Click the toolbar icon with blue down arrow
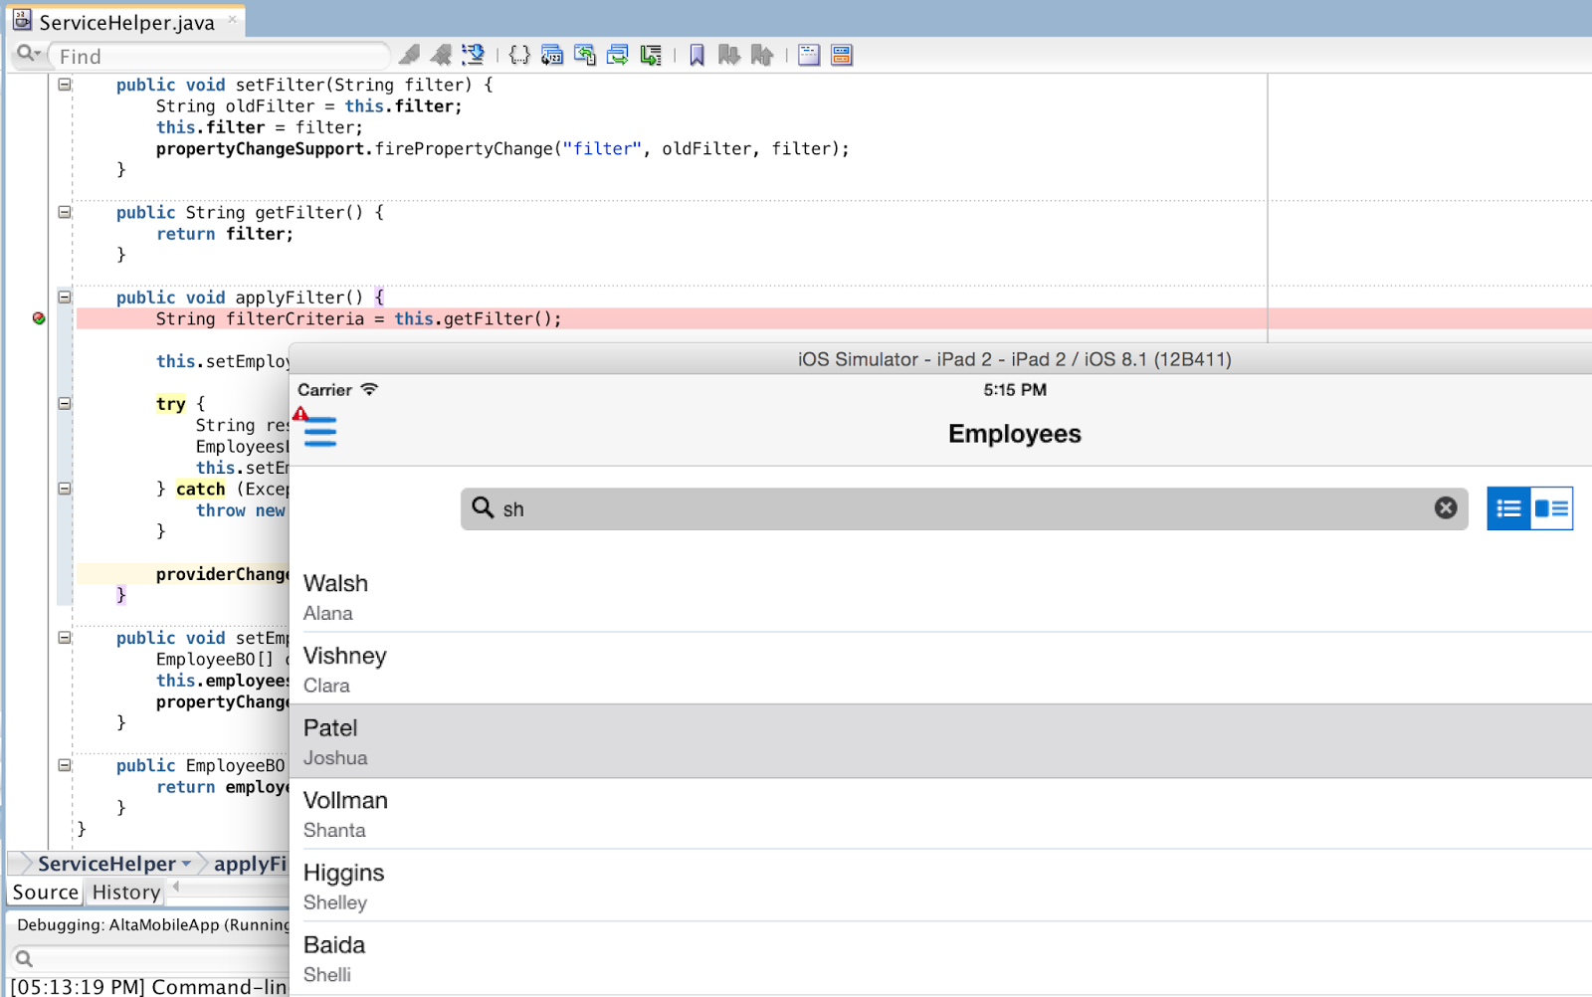Viewport: 1592px width, 997px height. (474, 55)
